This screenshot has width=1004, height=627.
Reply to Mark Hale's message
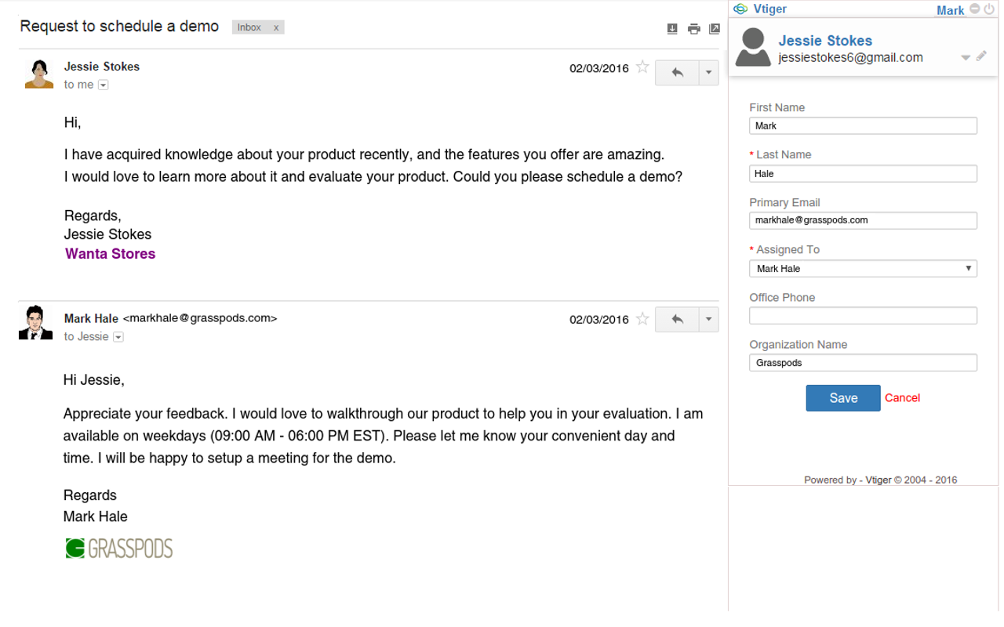coord(677,319)
